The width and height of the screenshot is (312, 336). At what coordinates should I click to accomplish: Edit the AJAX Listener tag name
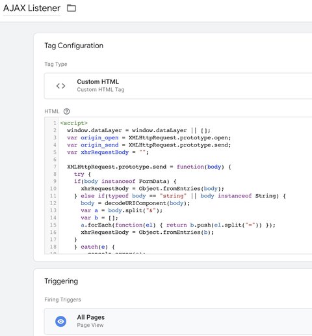click(32, 8)
